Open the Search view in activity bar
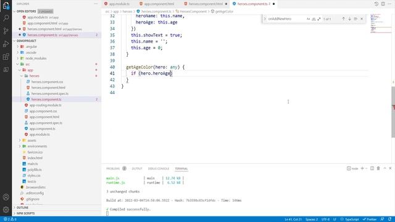Image resolution: width=395 pixels, height=222 pixels. pos(6,18)
